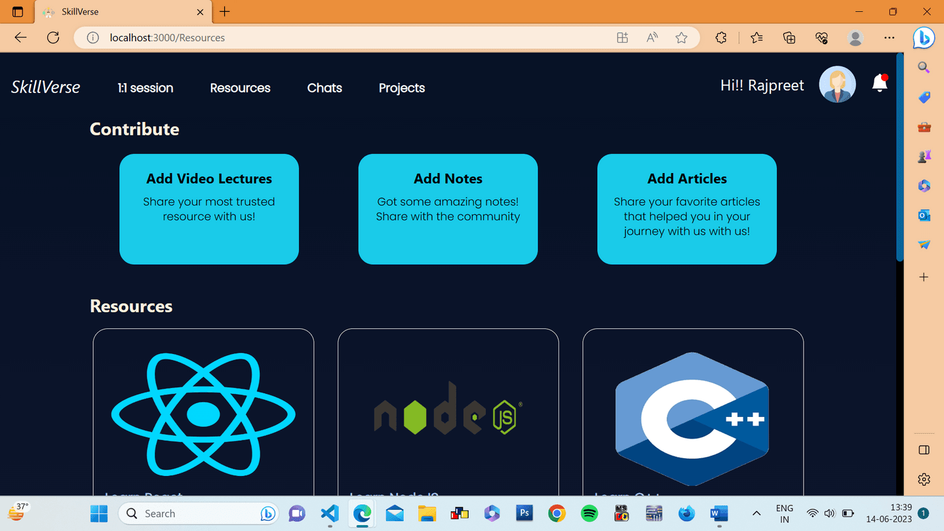
Task: Open Visual Studio Code from taskbar
Action: 330,513
